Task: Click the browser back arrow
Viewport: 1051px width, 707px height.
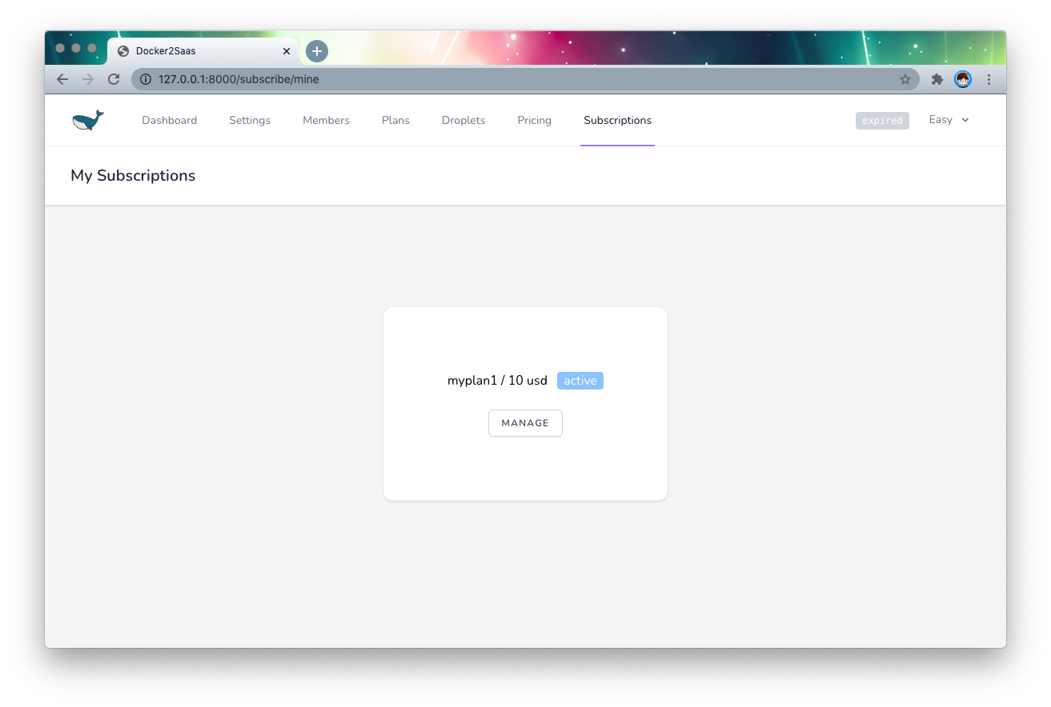Action: (62, 79)
